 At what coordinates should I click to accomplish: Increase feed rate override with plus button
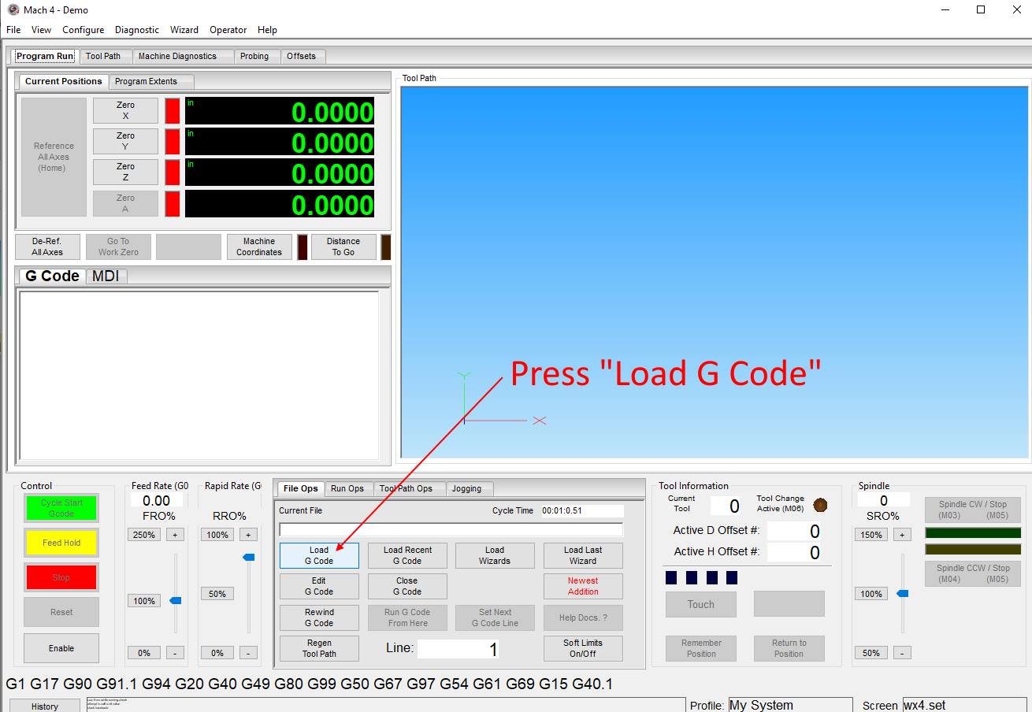pyautogui.click(x=175, y=535)
